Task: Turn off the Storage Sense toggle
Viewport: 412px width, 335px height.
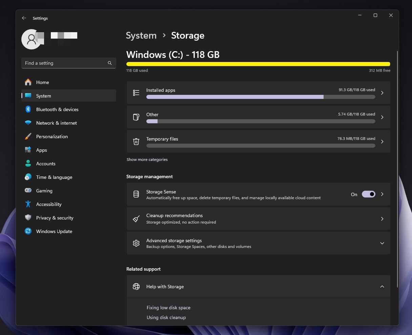Action: (369, 194)
